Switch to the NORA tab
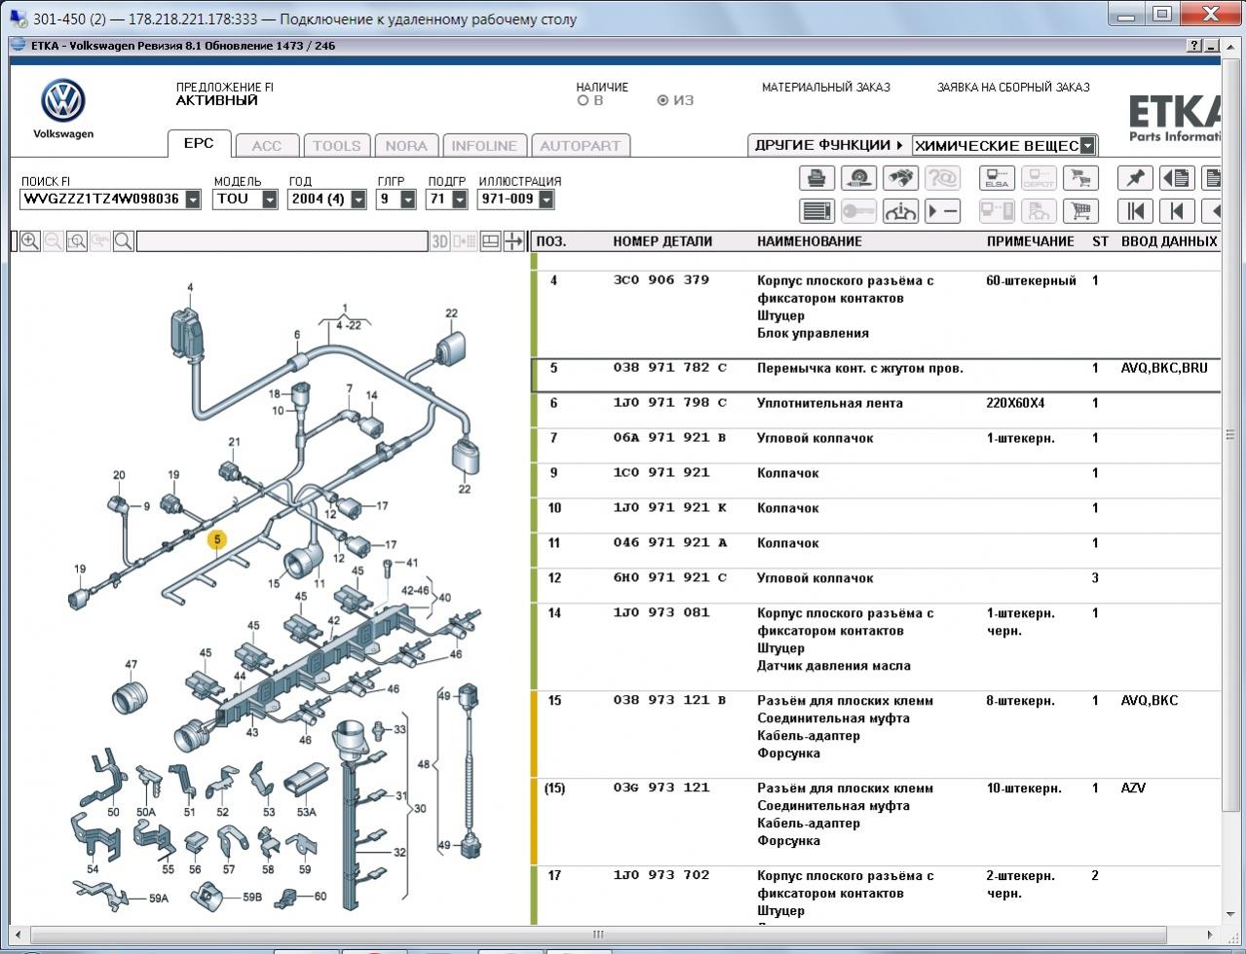This screenshot has width=1246, height=954. (406, 146)
